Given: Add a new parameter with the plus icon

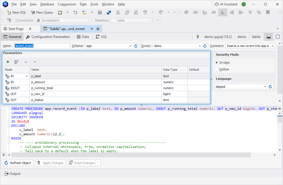Looking at the screenshot, I should coord(8,62).
